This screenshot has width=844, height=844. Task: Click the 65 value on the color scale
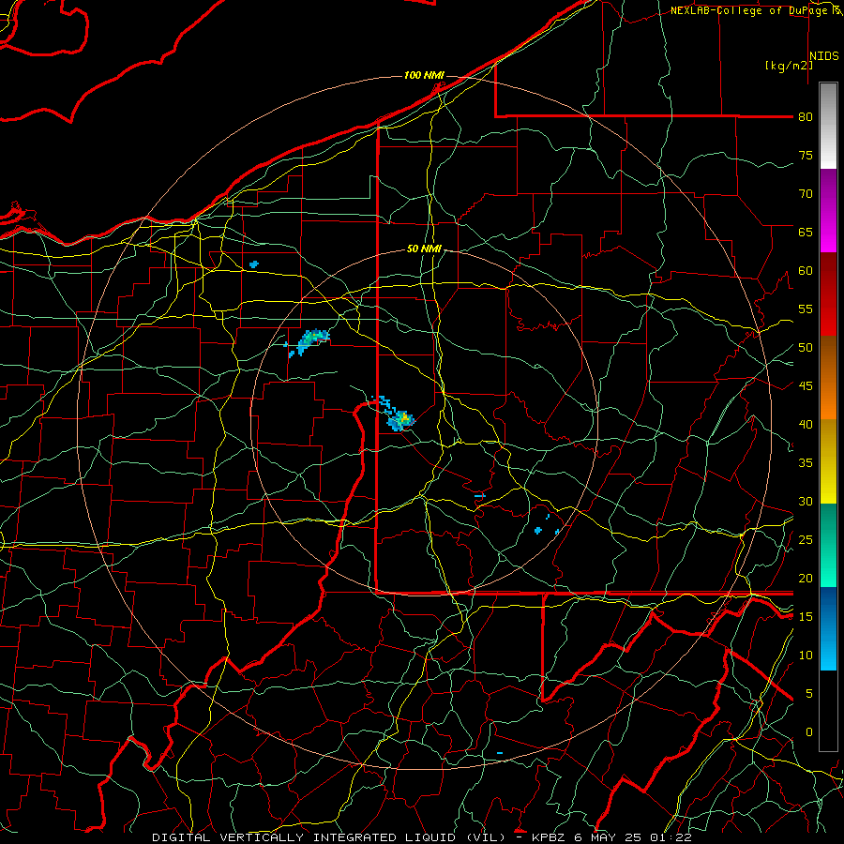coord(806,233)
